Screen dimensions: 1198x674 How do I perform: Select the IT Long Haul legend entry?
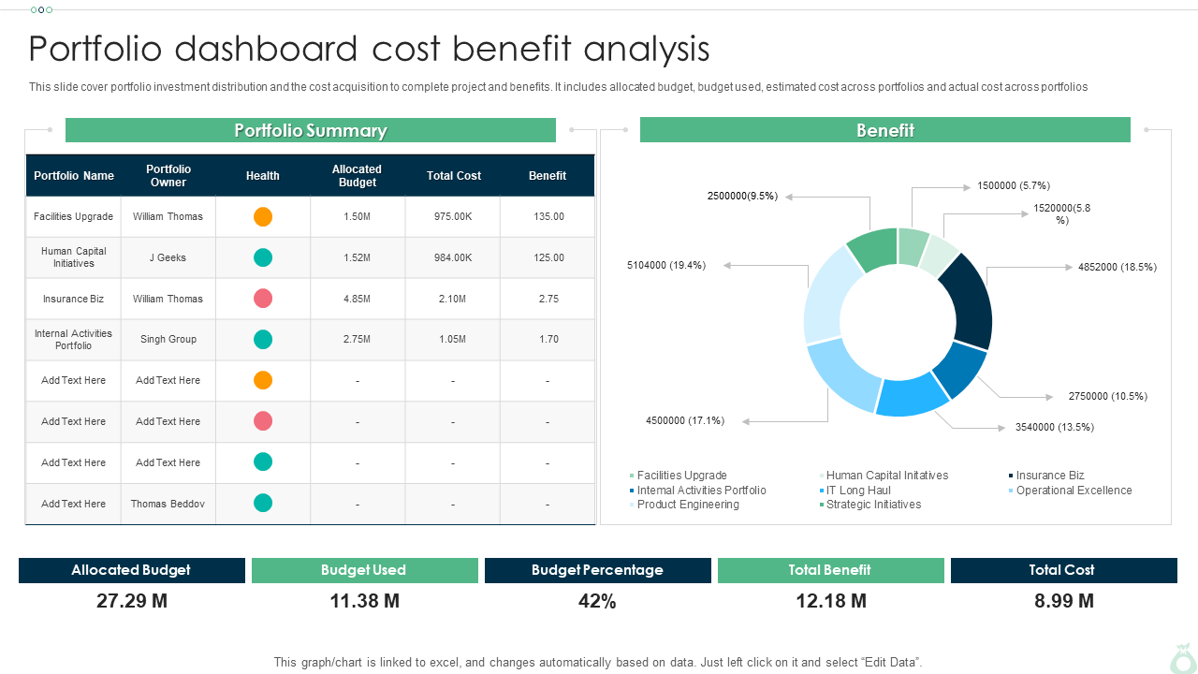(855, 491)
